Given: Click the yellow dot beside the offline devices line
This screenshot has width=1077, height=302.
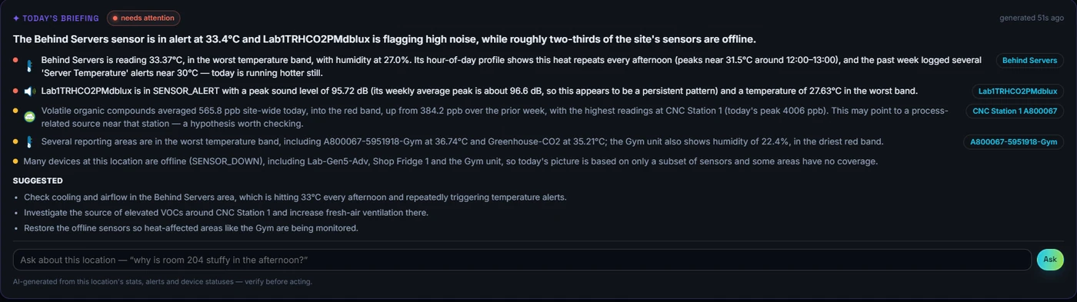Looking at the screenshot, I should tap(15, 161).
